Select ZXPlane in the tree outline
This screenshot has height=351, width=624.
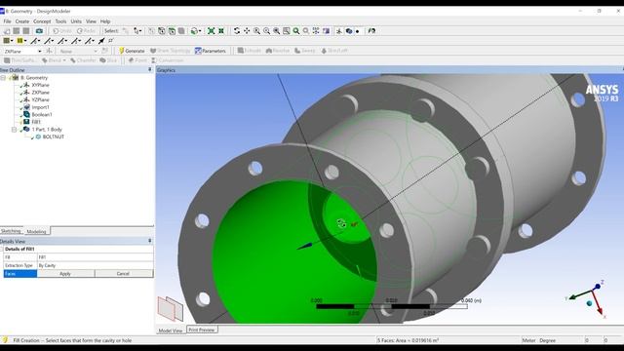[x=40, y=93]
